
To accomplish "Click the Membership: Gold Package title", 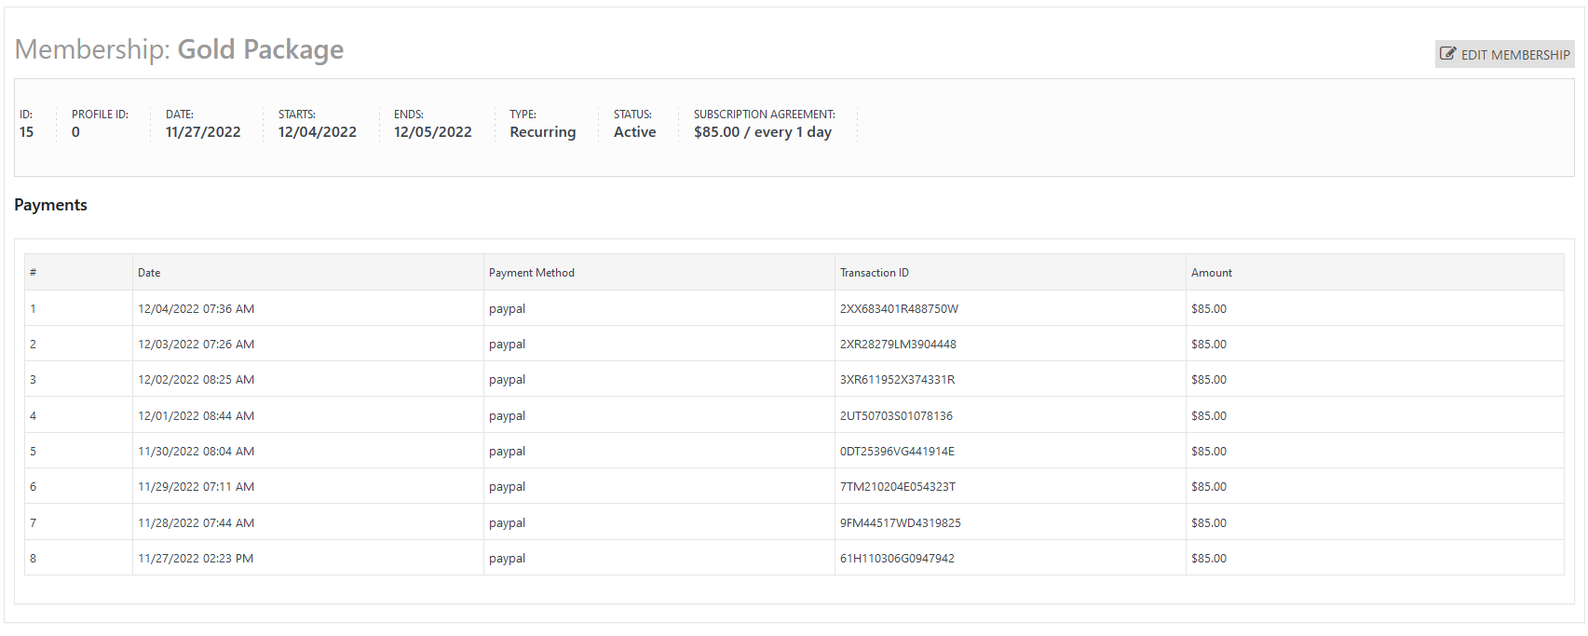I will coord(179,49).
